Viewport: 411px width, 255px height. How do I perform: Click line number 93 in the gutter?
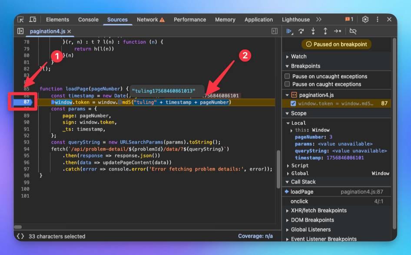pos(27,142)
